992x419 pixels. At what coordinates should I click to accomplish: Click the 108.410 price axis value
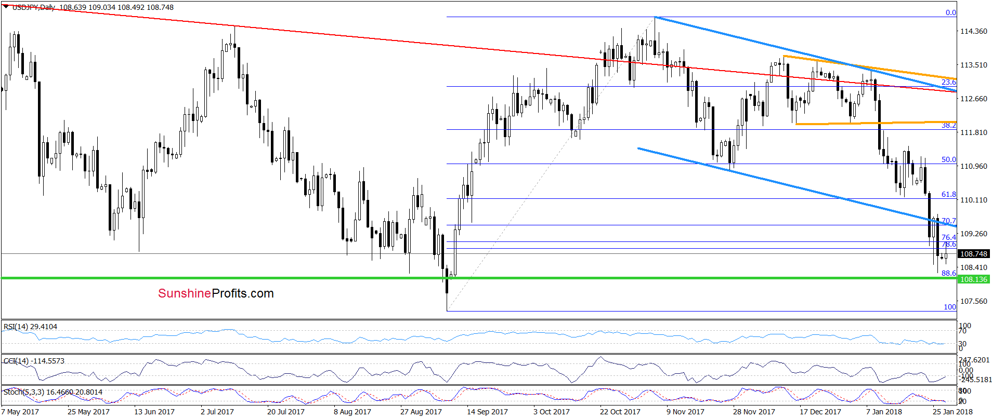tap(973, 267)
